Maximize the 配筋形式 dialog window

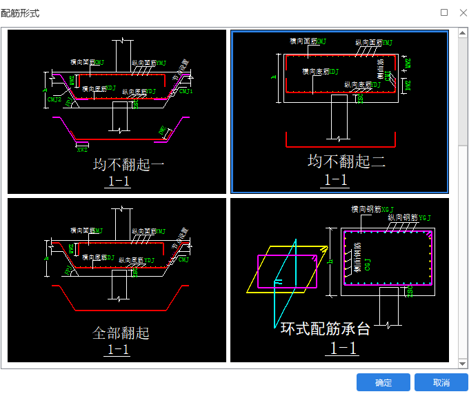444,12
